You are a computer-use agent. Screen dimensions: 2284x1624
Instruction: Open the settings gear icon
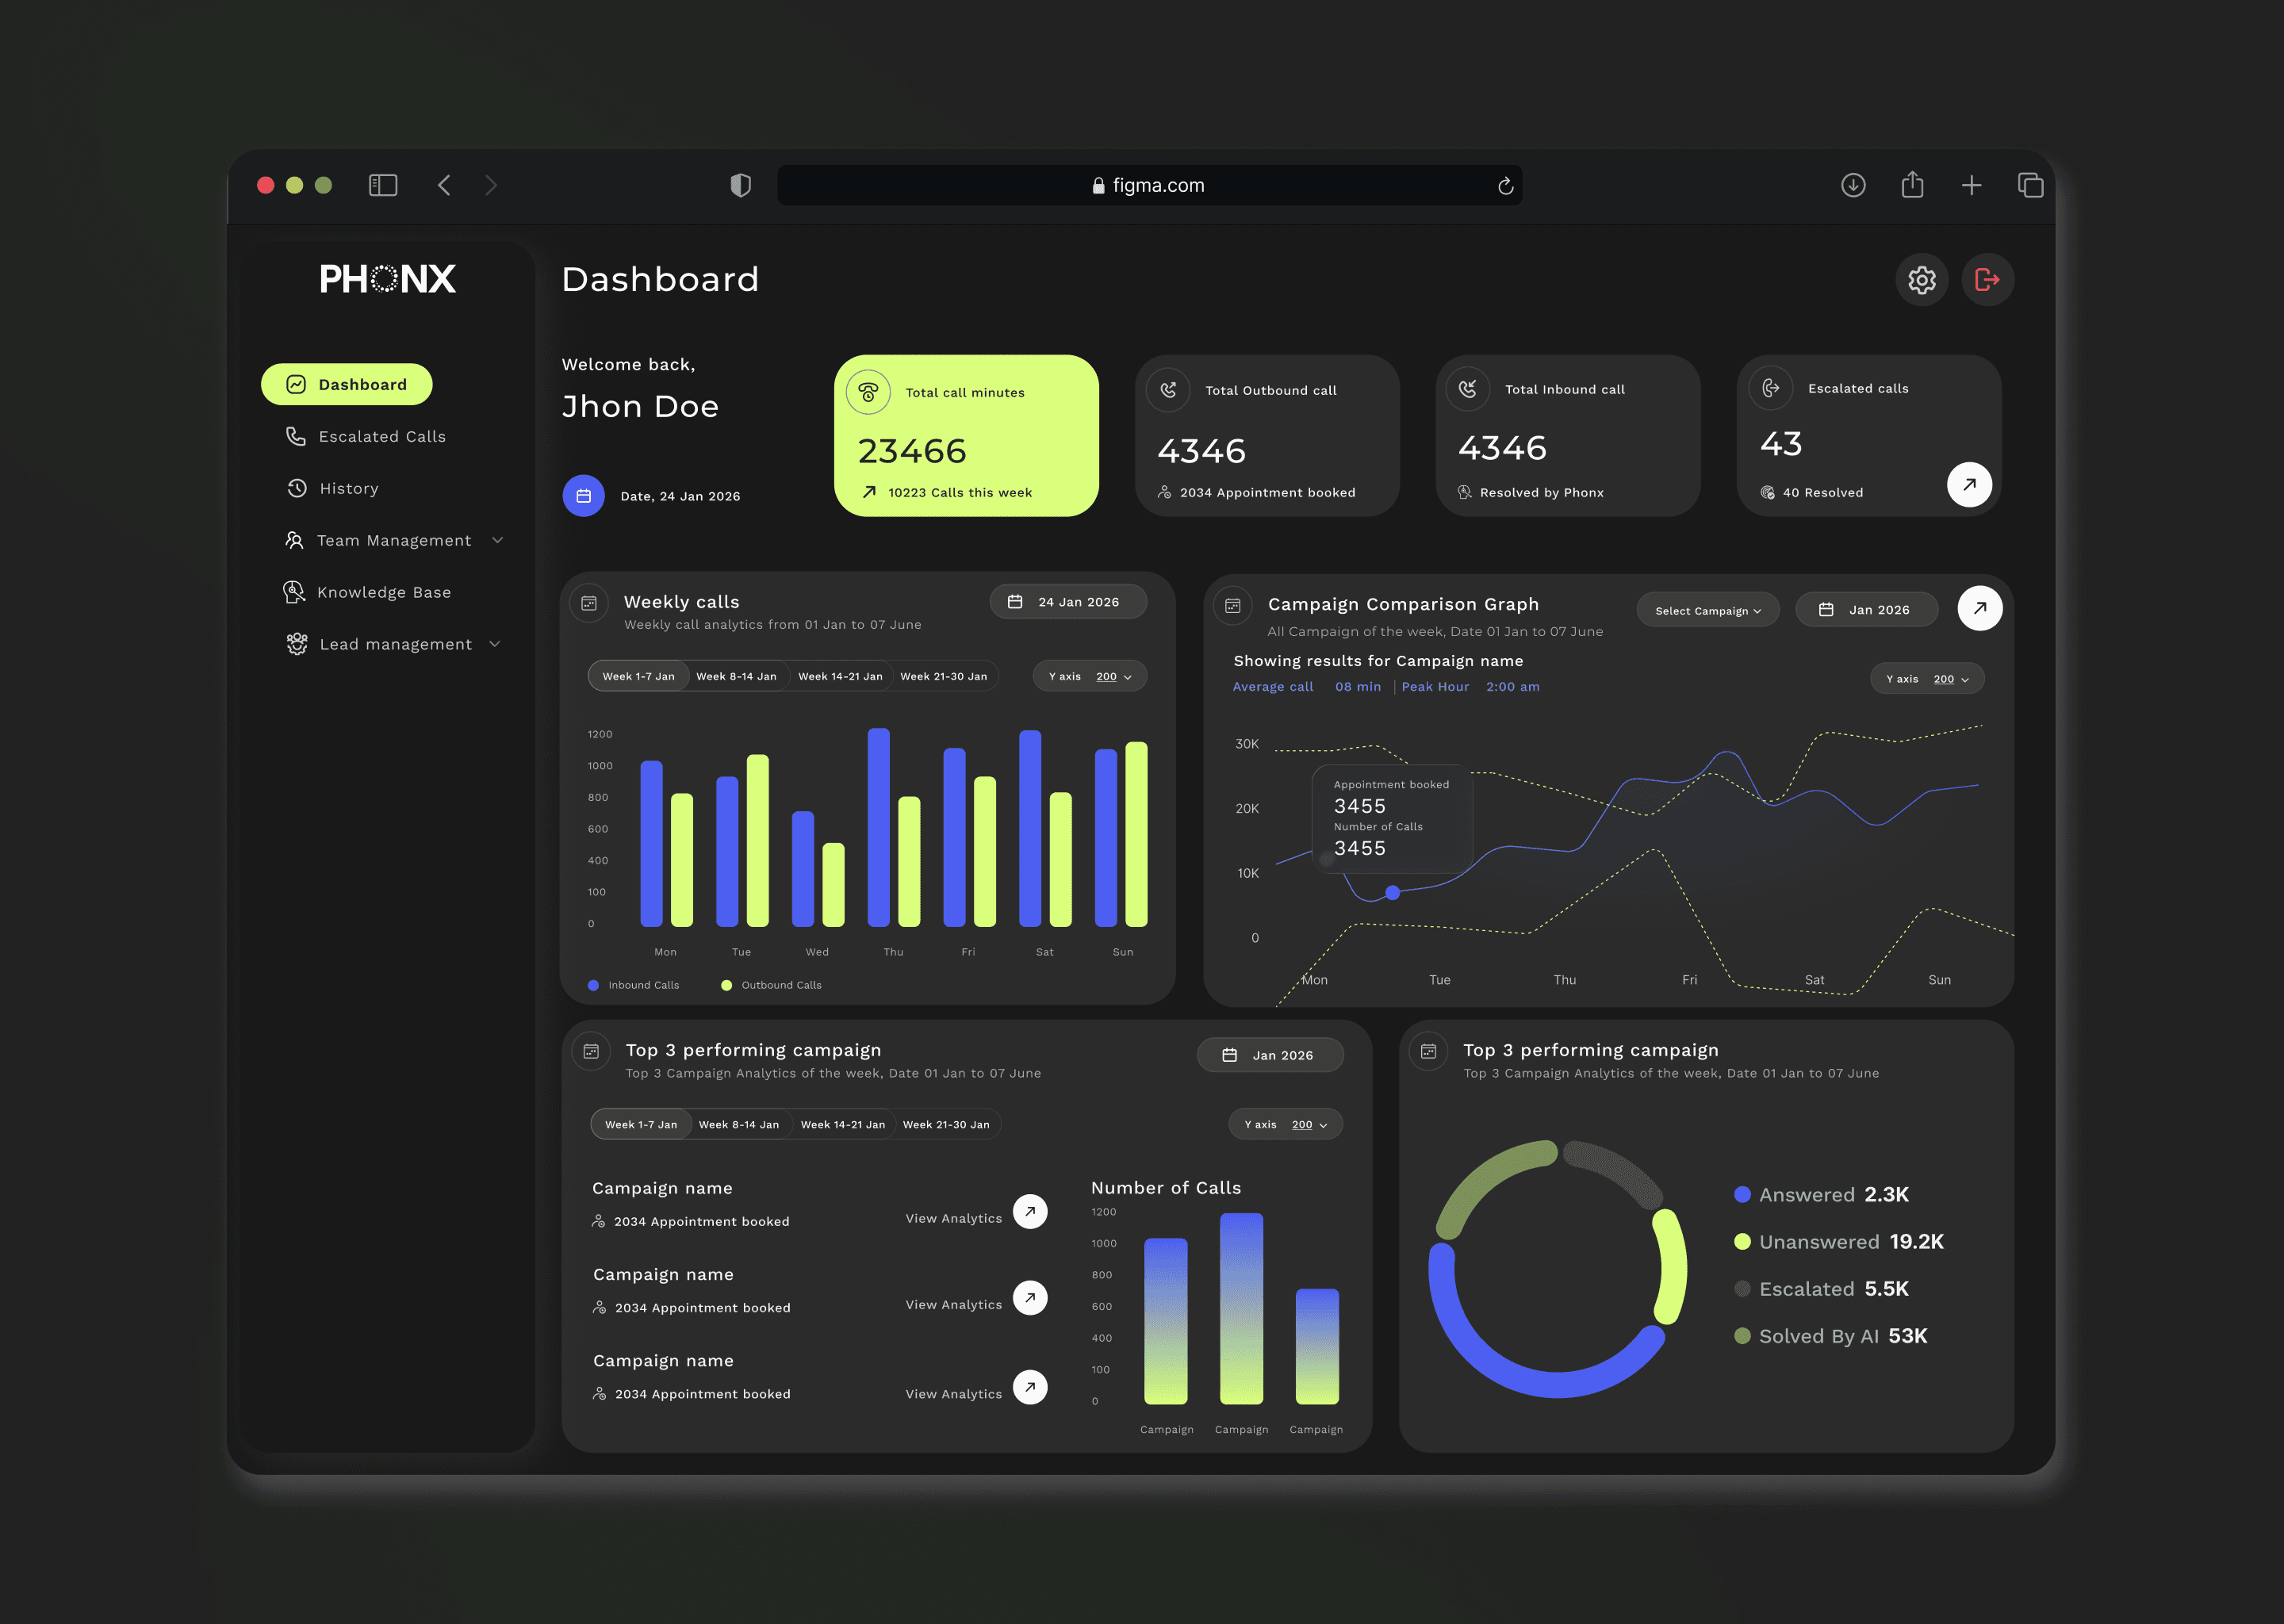[x=1921, y=280]
